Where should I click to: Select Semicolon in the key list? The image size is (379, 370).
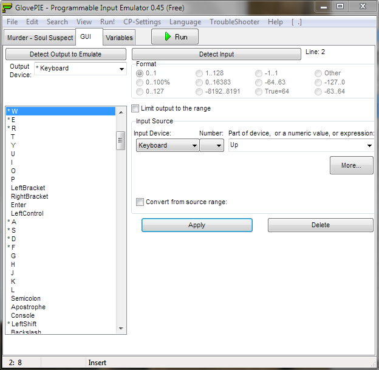point(61,298)
